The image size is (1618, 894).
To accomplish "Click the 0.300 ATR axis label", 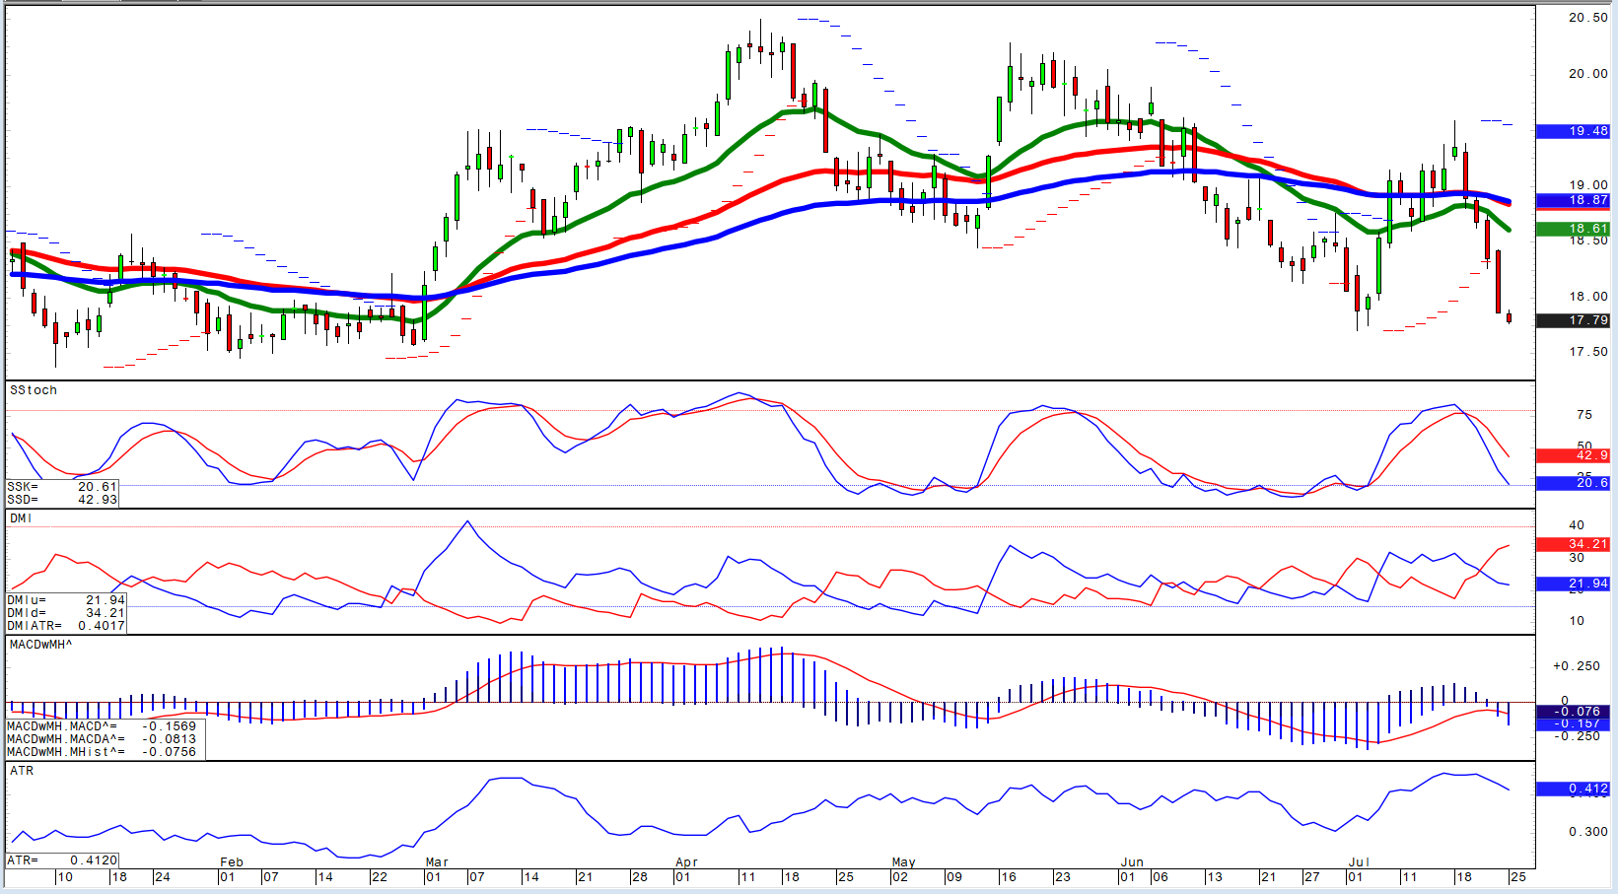I will coord(1588,832).
